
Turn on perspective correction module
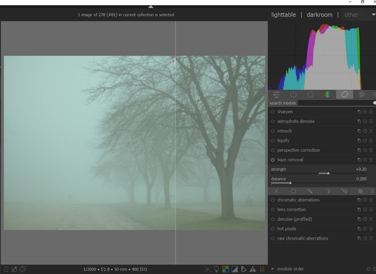pyautogui.click(x=273, y=150)
